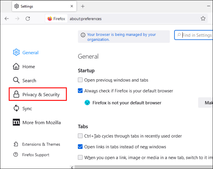Screen dimensions: 213x169
Task: Click the Mozilla m logo icon
Action: click(x=16, y=122)
